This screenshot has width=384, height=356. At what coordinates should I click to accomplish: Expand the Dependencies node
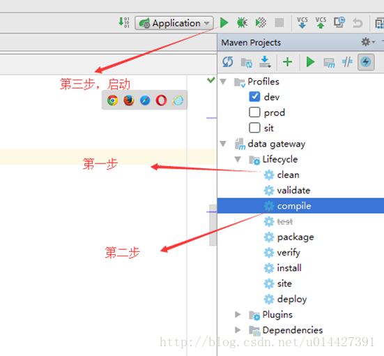238,330
